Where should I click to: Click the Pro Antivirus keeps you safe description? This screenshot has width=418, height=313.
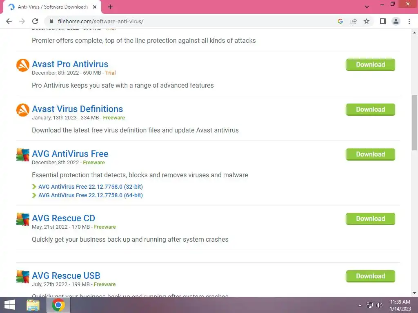pos(122,86)
